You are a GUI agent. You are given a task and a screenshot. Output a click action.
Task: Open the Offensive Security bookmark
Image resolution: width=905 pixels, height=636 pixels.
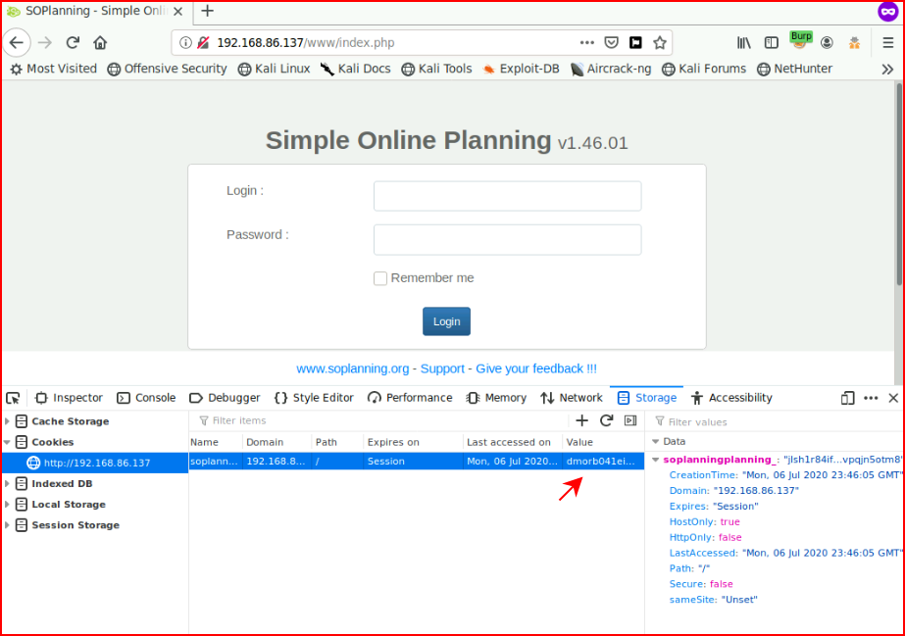click(x=168, y=69)
